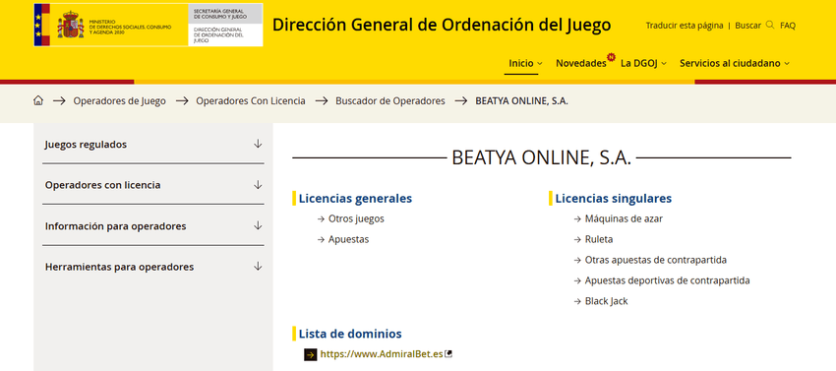Go to Buscador de Operadores breadcrumb
836x371 pixels.
point(390,100)
